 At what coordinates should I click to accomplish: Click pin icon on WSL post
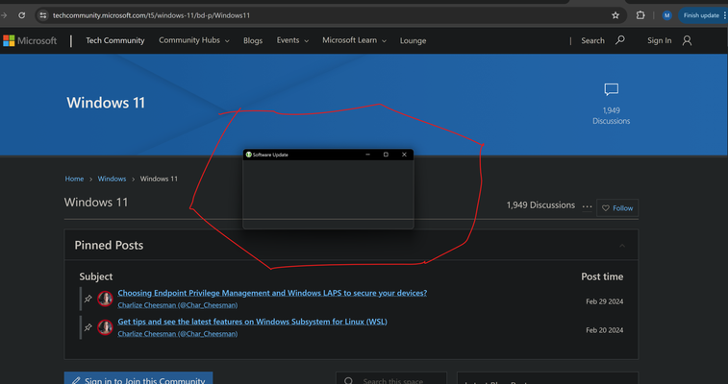tap(88, 327)
